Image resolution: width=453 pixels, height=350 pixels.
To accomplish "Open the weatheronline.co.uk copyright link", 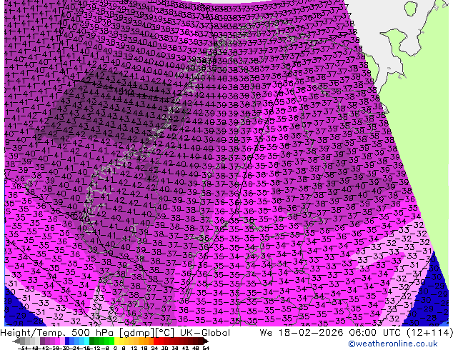I will [393, 344].
